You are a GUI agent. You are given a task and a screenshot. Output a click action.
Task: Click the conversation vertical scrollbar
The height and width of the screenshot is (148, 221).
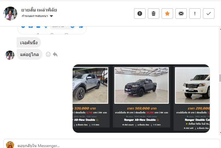click(220, 78)
